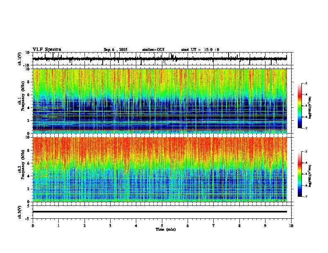Click the ch.1 spectrogram color scale bar

[299, 106]
